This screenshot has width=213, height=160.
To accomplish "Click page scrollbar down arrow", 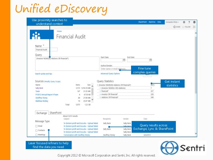I will [196, 133].
